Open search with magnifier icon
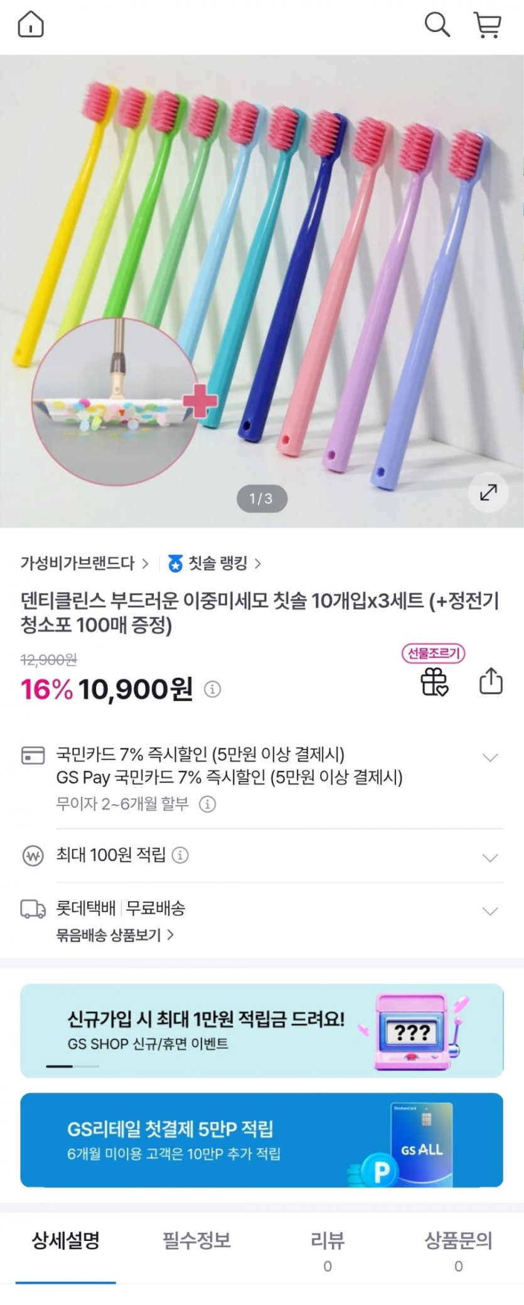The width and height of the screenshot is (524, 1305). click(437, 26)
